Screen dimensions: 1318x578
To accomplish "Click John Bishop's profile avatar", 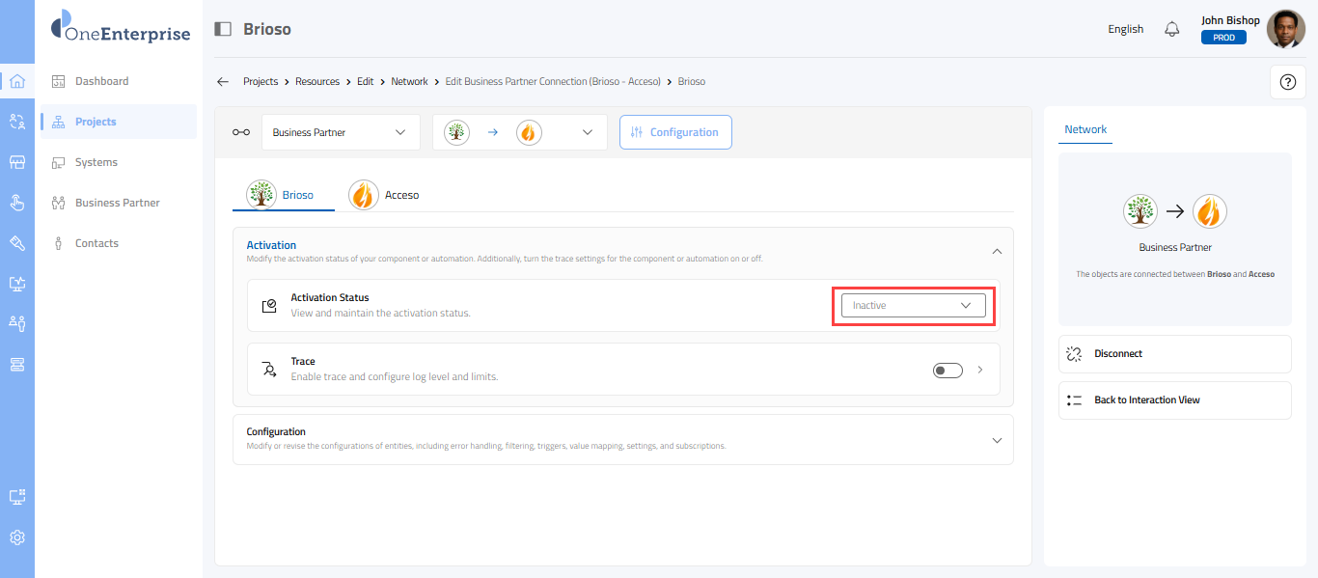I will pyautogui.click(x=1285, y=29).
